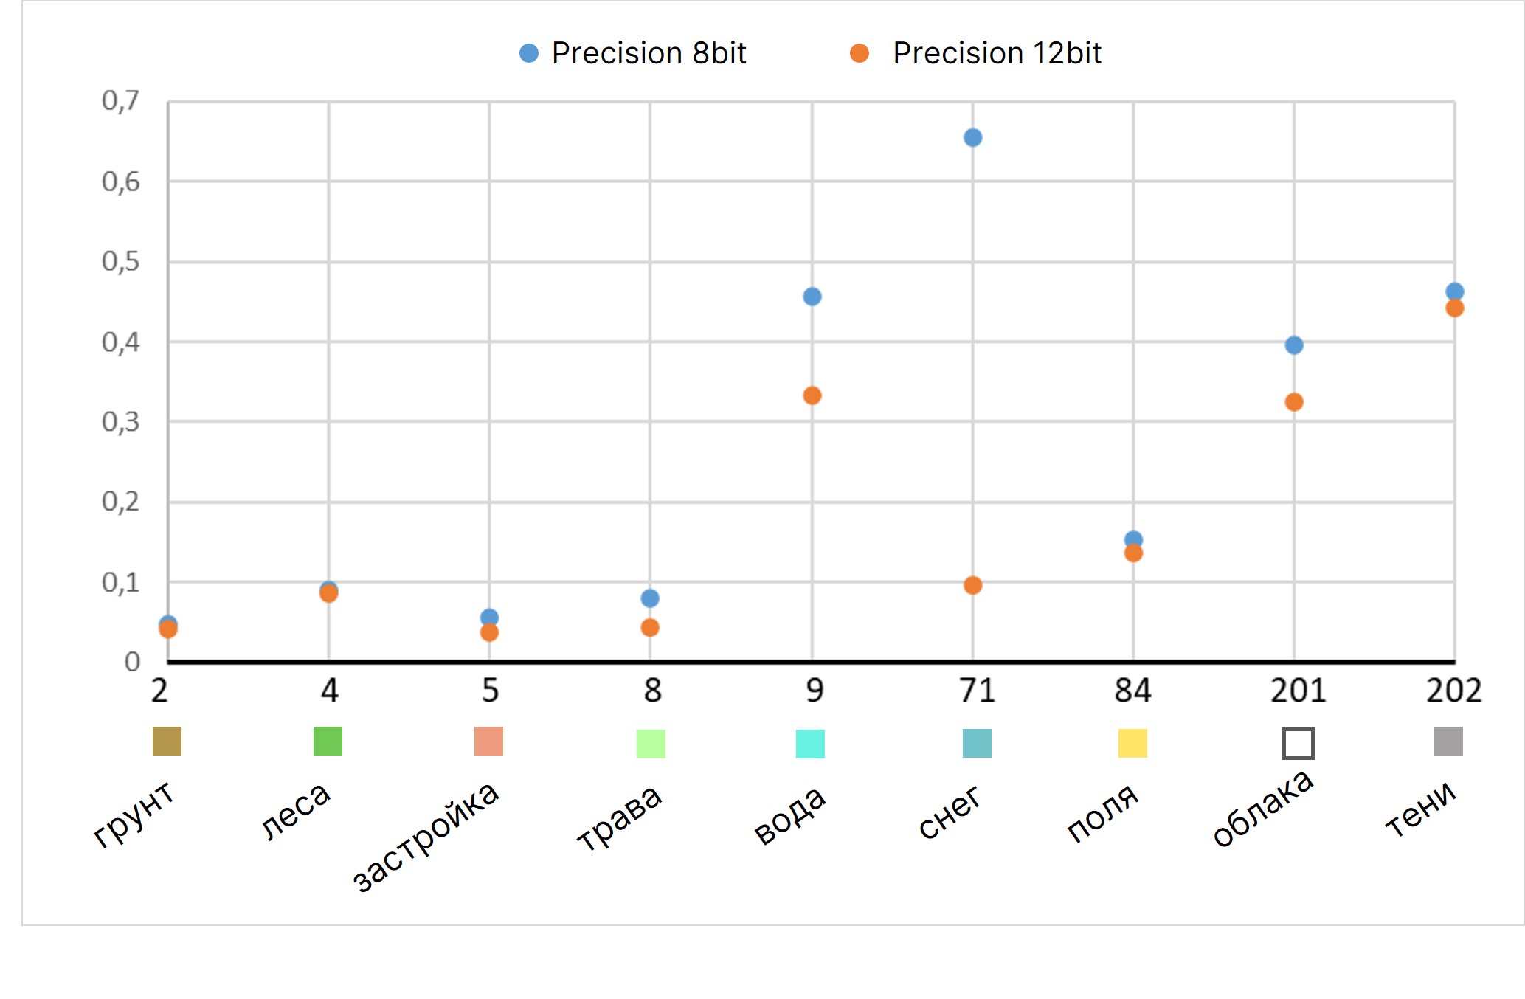Screen dimensions: 1525x999
Task: Click the x-axis label 84
Action: pos(1132,691)
